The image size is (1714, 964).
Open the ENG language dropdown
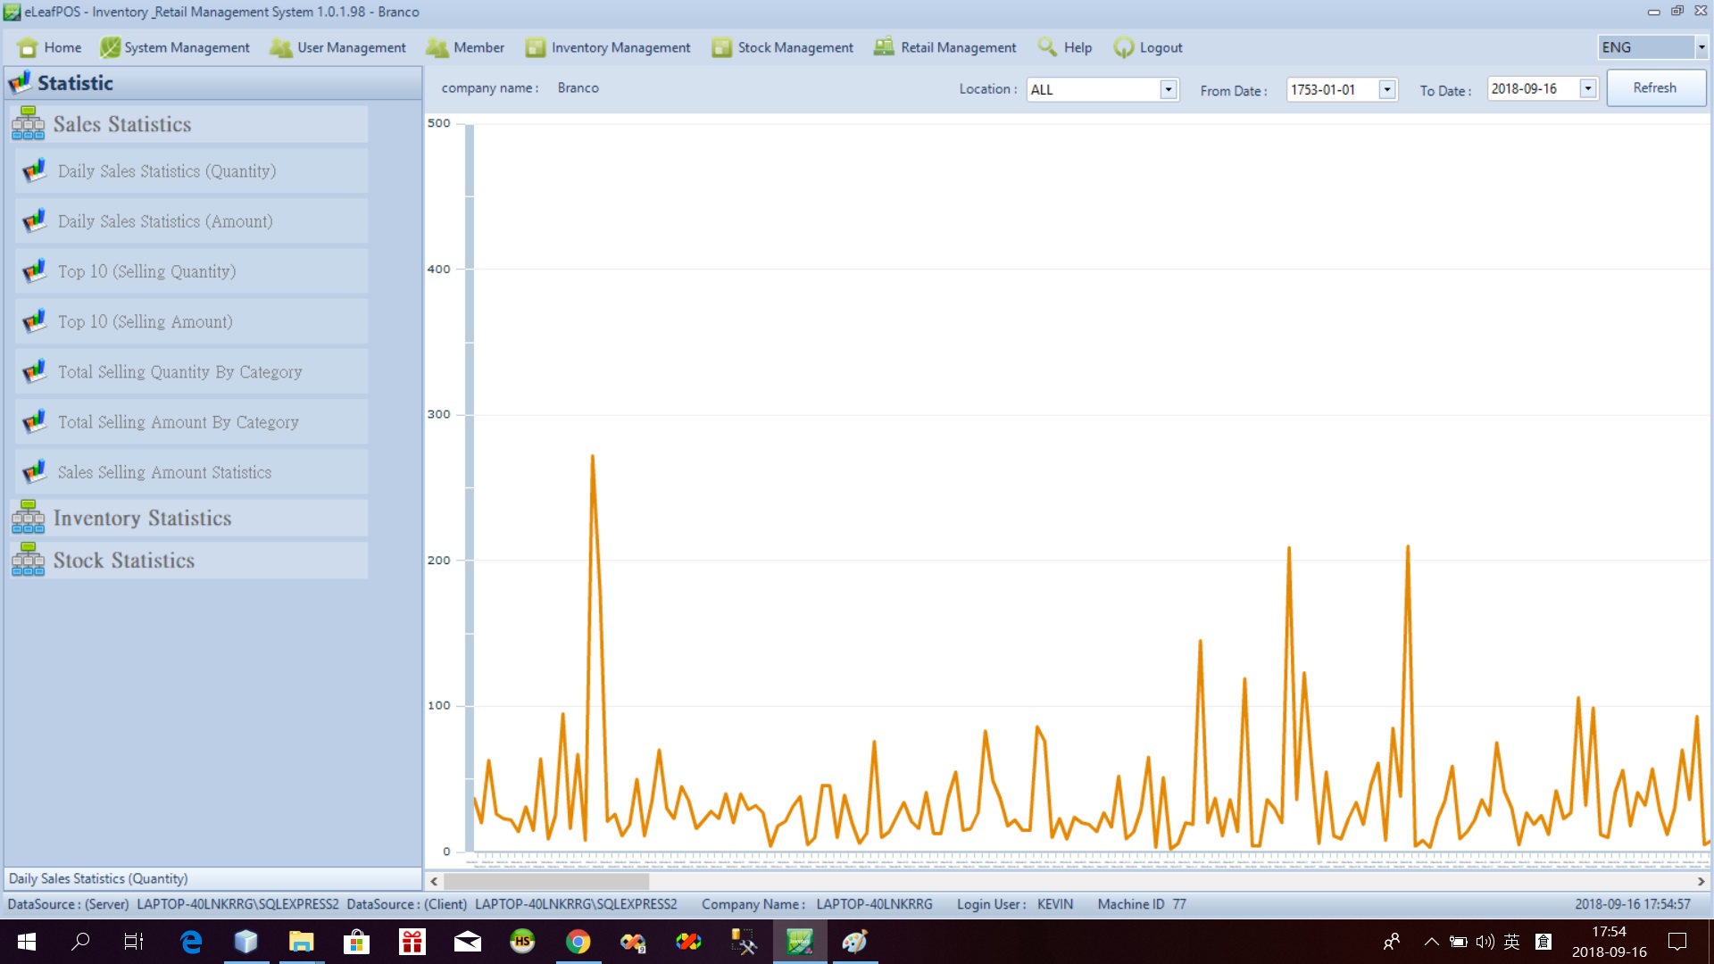pos(1701,47)
